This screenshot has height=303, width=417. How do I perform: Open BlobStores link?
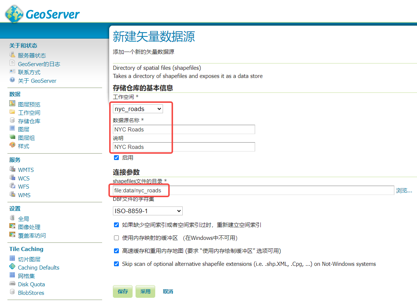click(31, 293)
